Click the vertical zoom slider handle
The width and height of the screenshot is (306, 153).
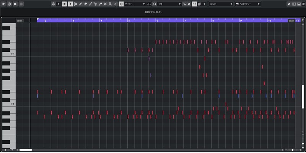tap(303, 143)
